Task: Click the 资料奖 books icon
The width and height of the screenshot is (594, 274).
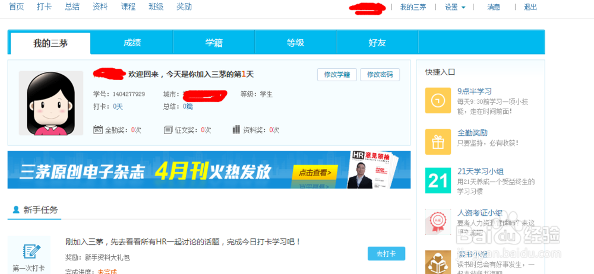Action: pos(236,130)
